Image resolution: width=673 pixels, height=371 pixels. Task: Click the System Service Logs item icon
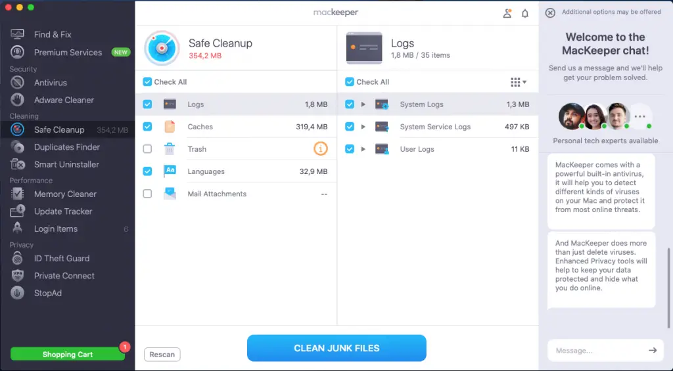coord(382,127)
